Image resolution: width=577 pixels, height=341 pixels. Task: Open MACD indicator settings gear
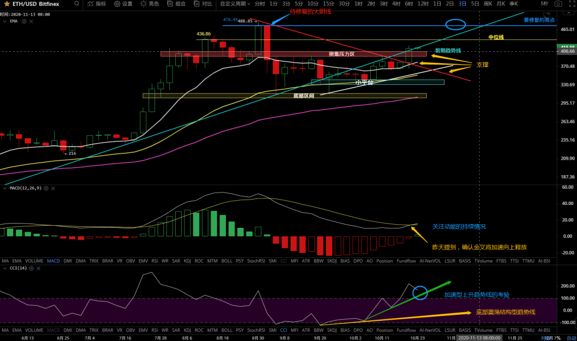[x=45, y=188]
